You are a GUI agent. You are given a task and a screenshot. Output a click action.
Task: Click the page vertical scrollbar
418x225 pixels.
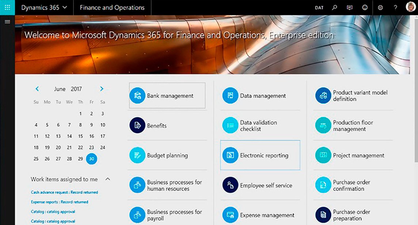coord(416,91)
